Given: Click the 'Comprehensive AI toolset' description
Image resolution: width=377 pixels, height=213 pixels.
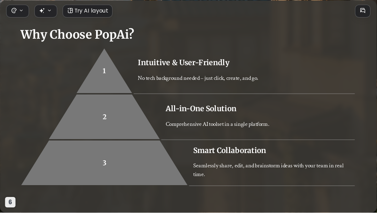Looking at the screenshot, I should click(217, 124).
